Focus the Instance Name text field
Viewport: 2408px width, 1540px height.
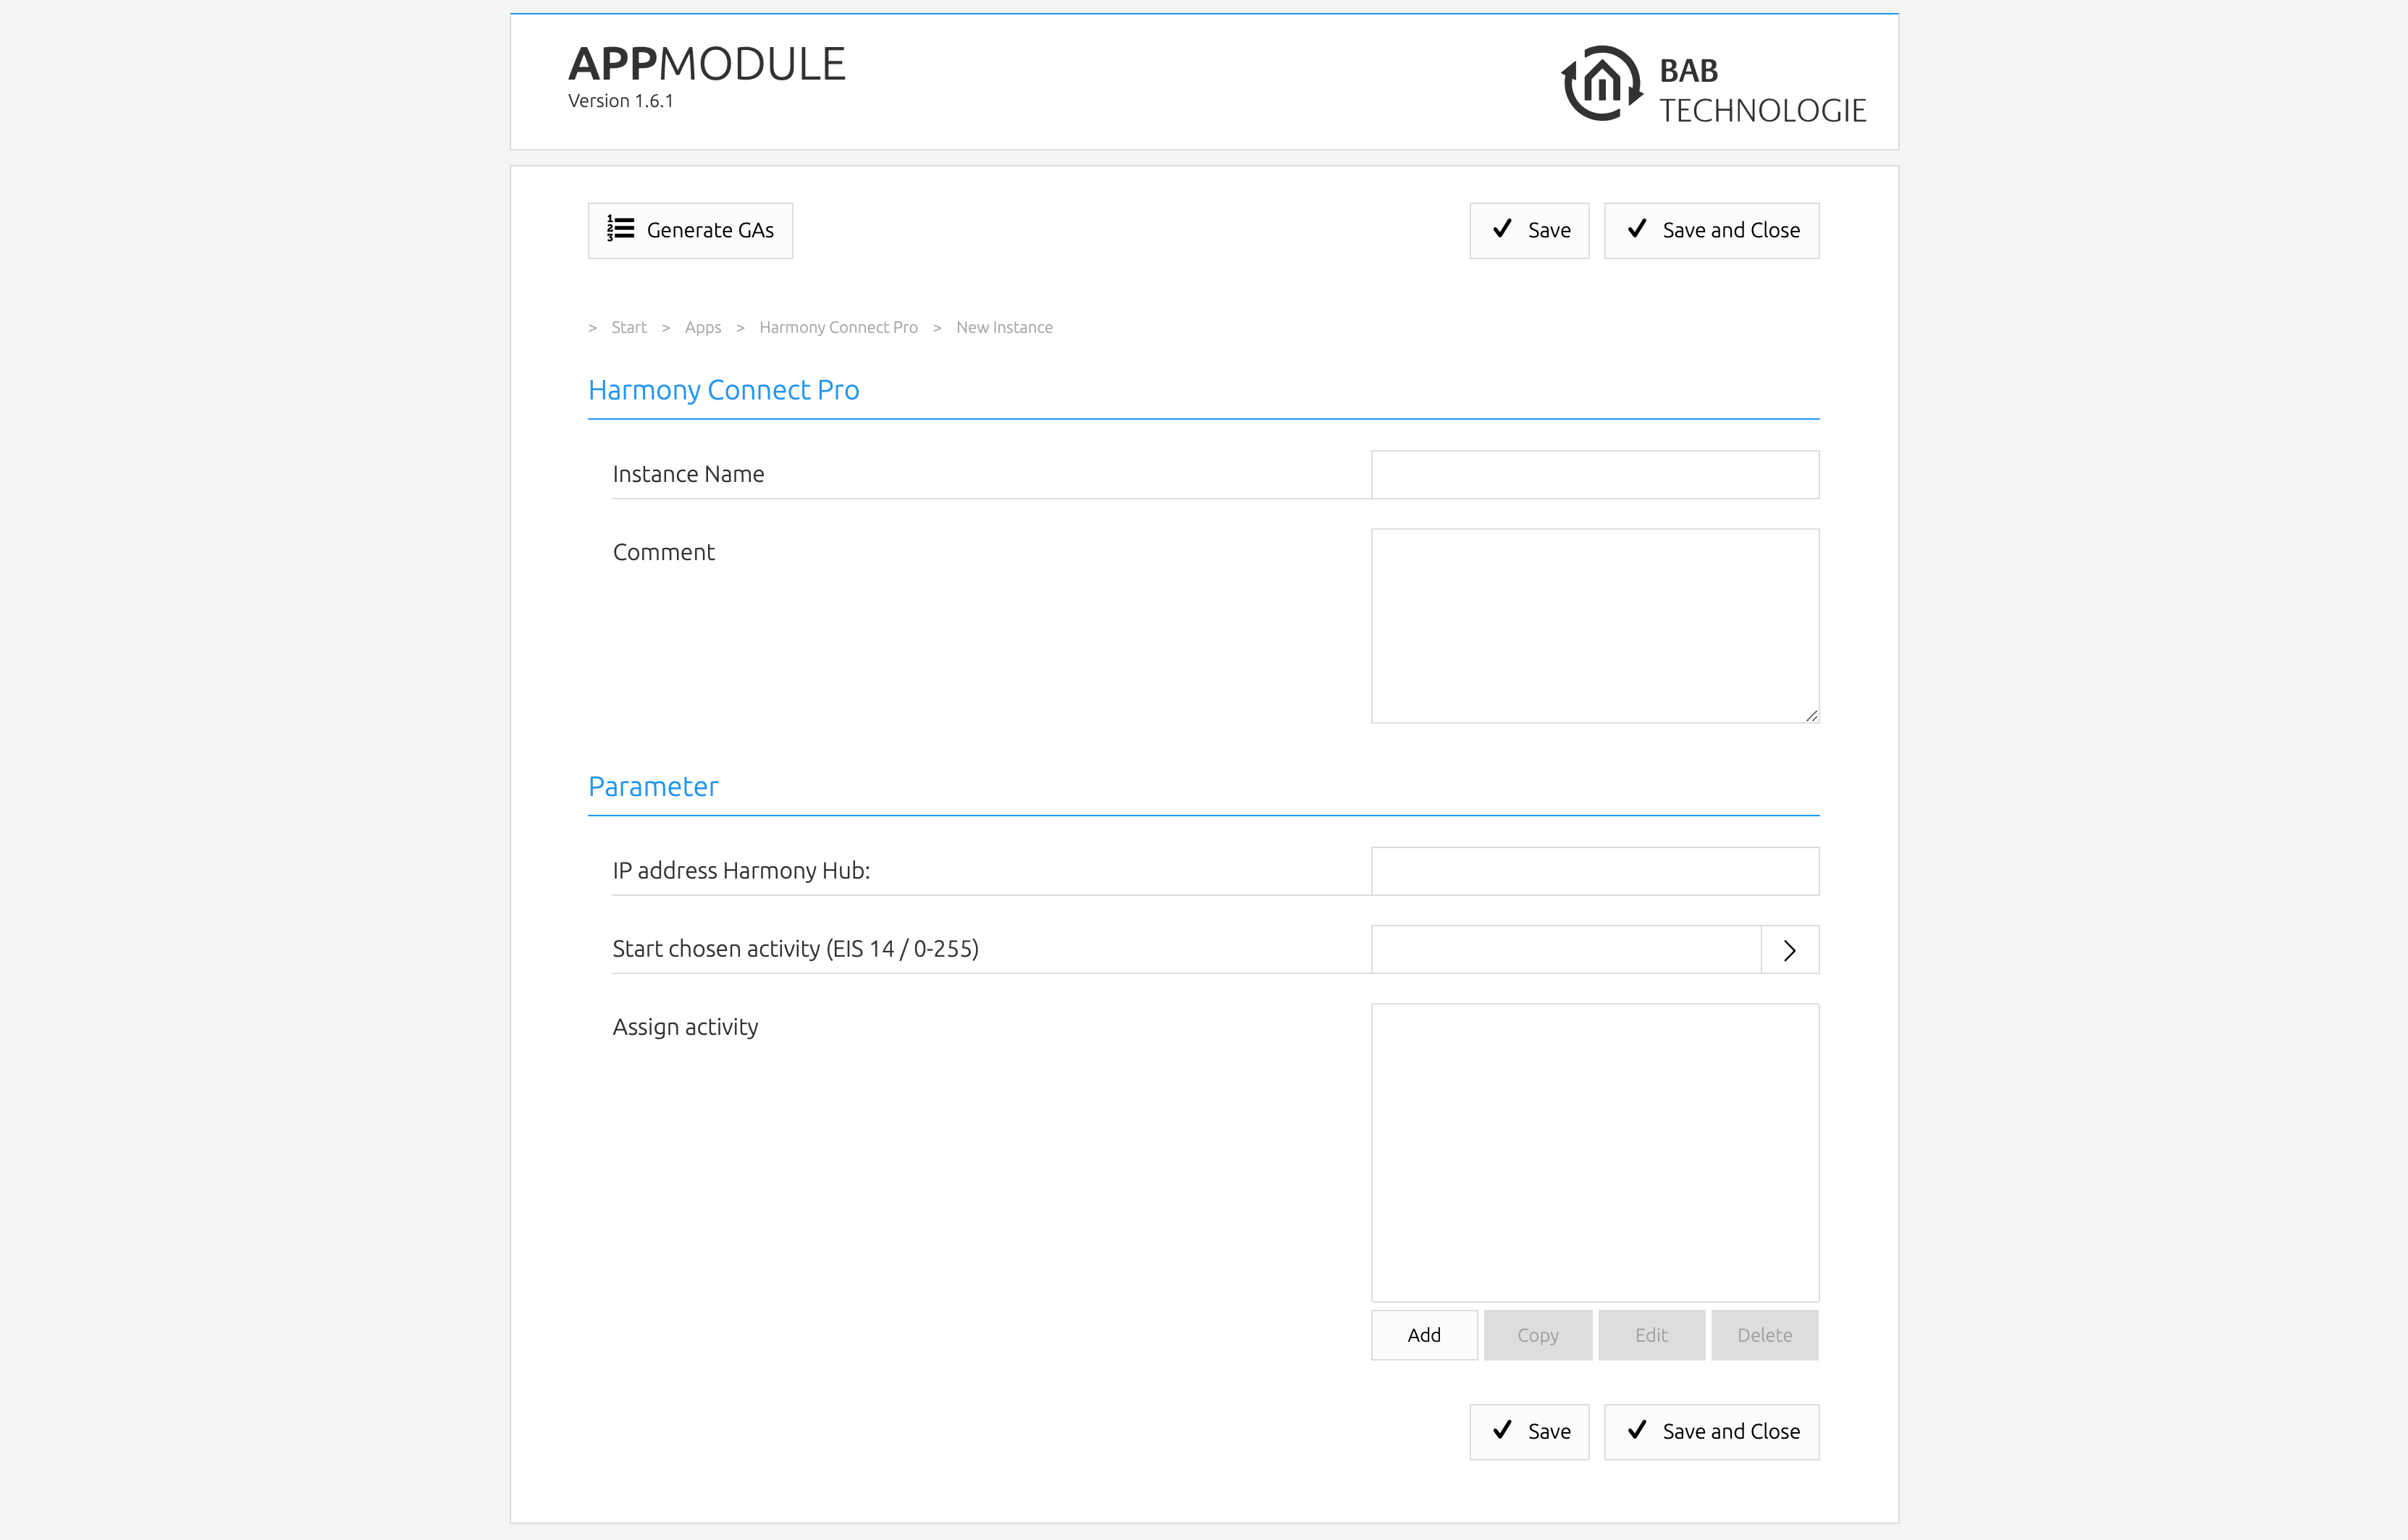click(1594, 475)
